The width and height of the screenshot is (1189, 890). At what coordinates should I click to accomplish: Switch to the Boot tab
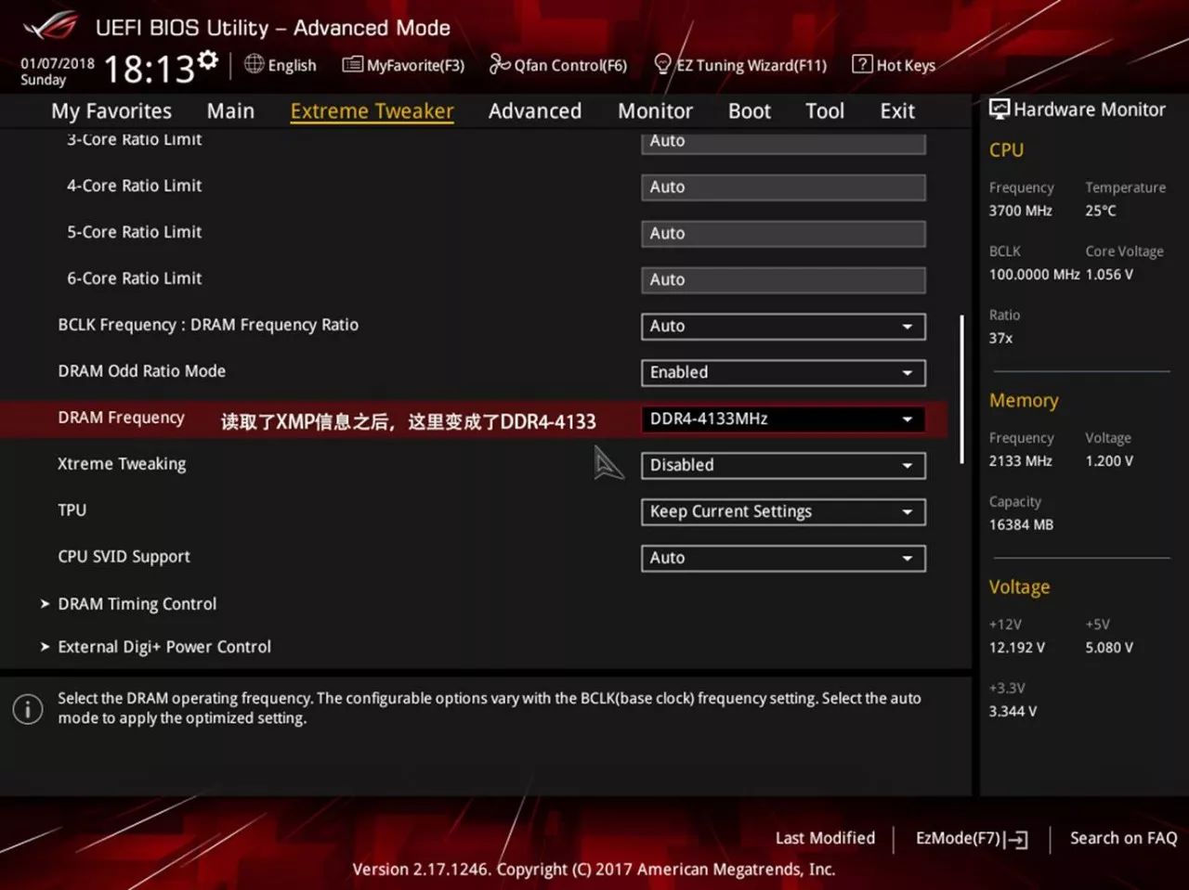(750, 111)
